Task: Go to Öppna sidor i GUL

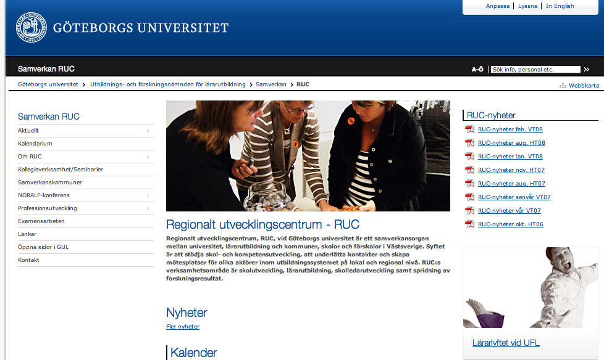Action: coord(43,247)
